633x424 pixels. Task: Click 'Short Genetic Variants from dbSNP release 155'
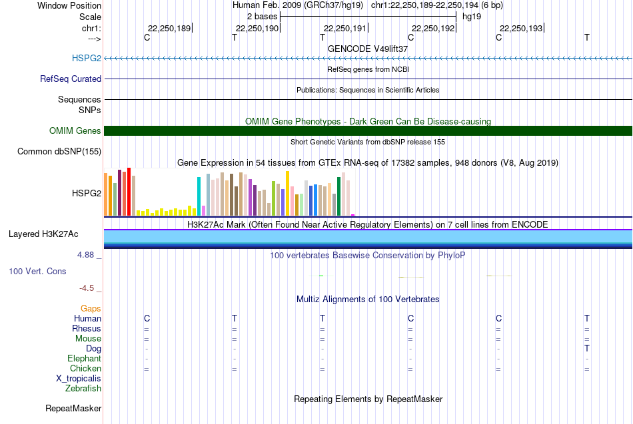pyautogui.click(x=368, y=142)
